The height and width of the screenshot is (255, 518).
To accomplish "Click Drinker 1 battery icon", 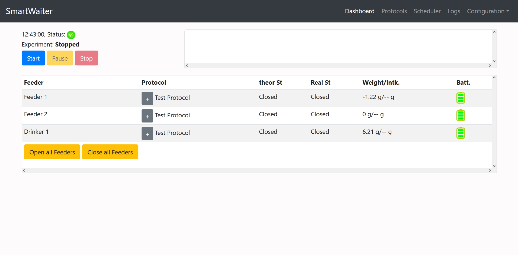I will (461, 133).
